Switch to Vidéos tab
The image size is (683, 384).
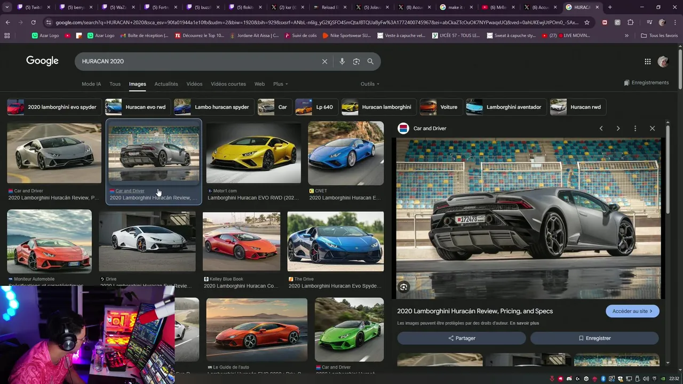tap(194, 84)
